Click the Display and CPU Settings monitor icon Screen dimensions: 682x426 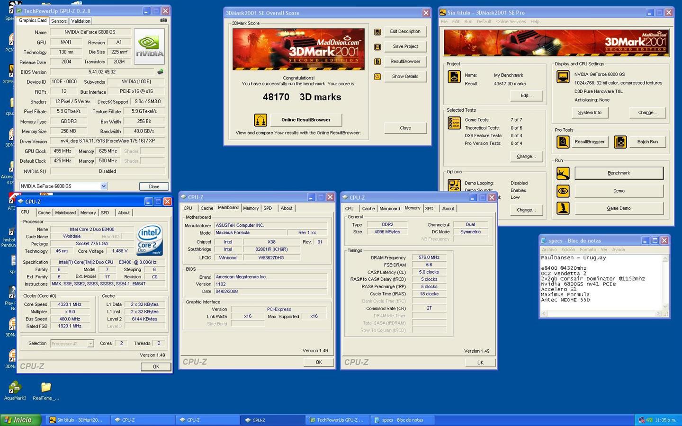coord(563,77)
